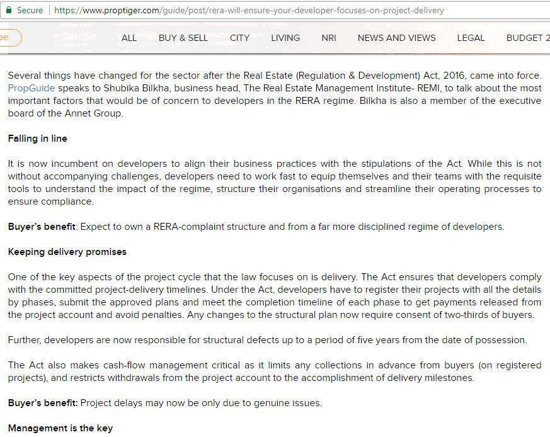Open the LEGAL category
The height and width of the screenshot is (437, 550).
click(471, 38)
